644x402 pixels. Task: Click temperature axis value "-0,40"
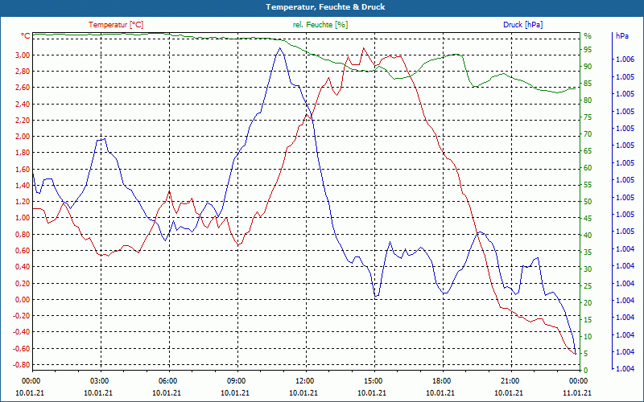(x=22, y=332)
